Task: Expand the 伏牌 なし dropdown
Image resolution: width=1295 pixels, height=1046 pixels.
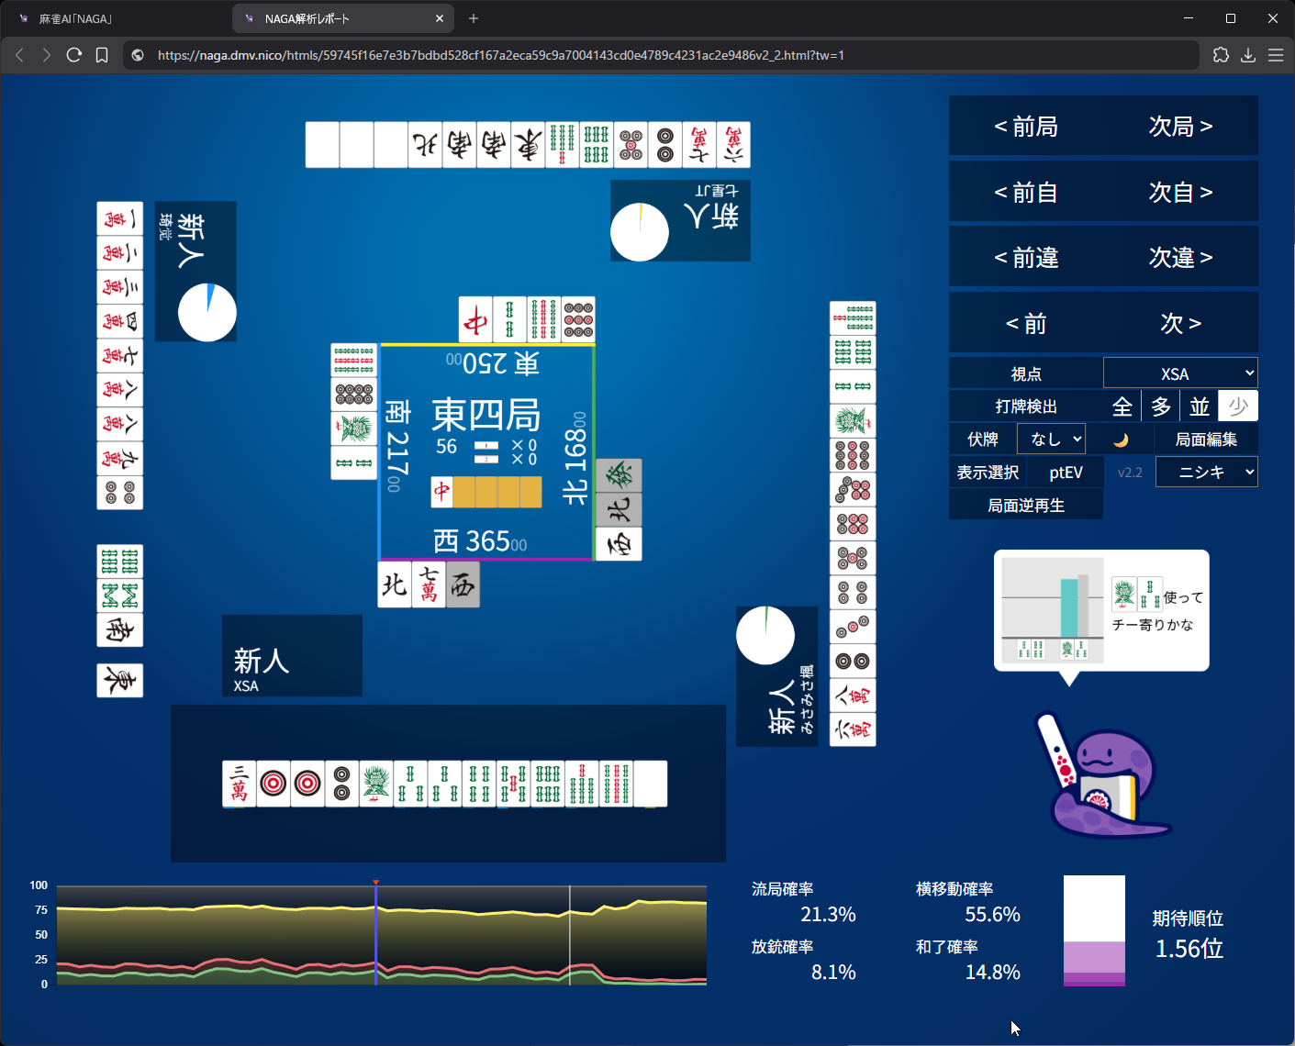Action: tap(1052, 440)
